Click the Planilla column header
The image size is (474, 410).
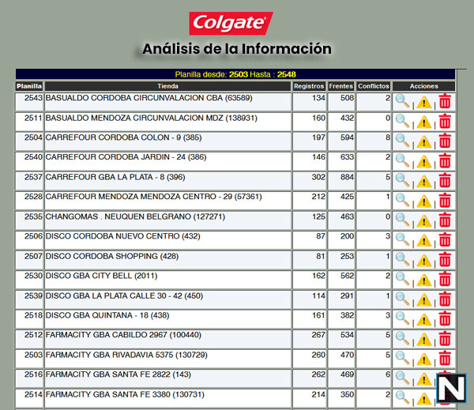[x=29, y=86]
